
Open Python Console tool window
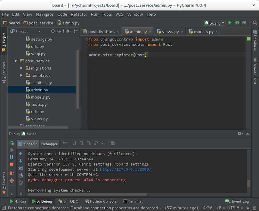(x=101, y=201)
